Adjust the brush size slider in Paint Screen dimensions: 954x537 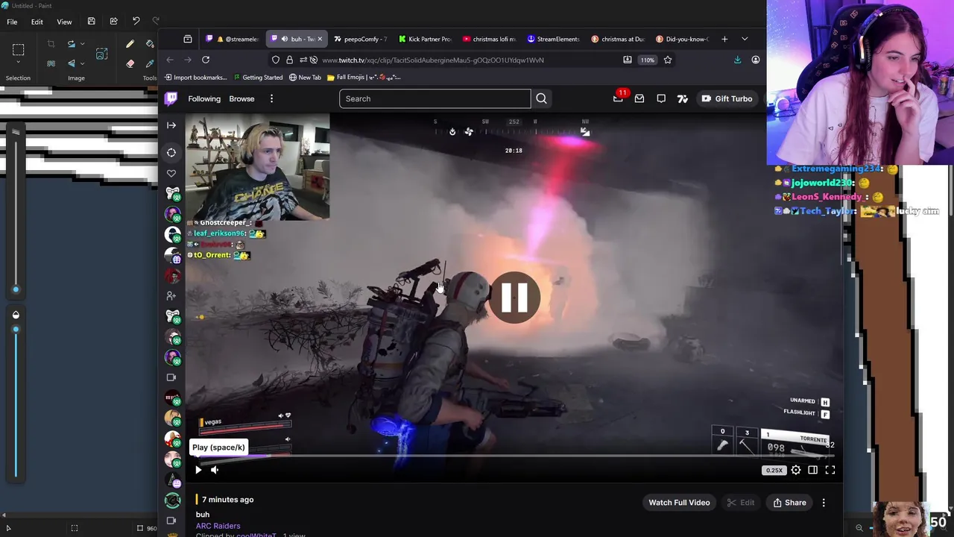(16, 289)
